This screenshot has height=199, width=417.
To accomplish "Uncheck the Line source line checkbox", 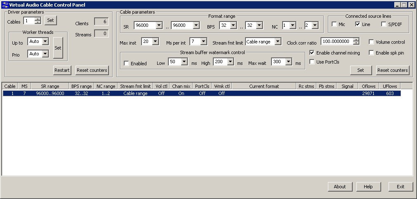I will point(358,24).
